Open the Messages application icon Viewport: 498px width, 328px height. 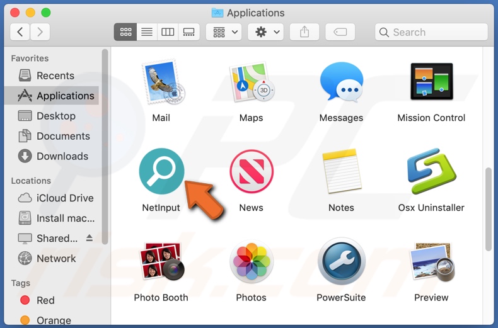342,82
